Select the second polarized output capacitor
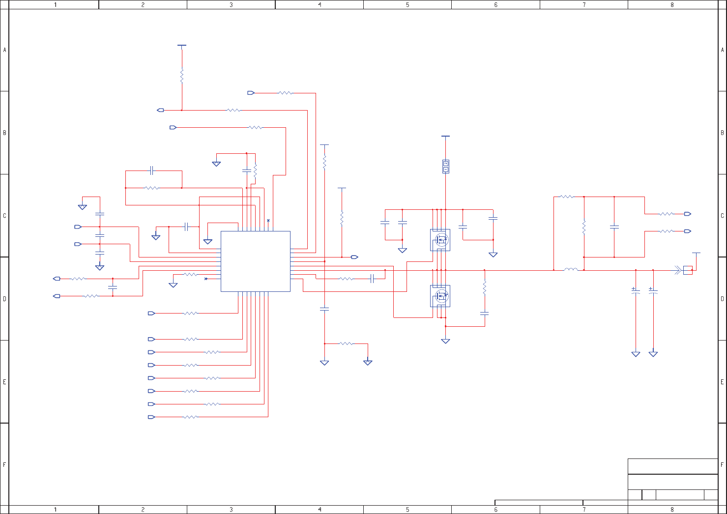The height and width of the screenshot is (514, 727). pos(653,291)
